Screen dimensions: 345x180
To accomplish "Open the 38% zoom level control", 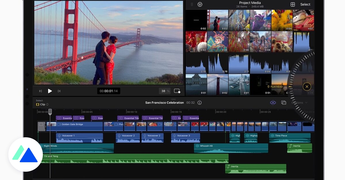I will click(x=164, y=91).
